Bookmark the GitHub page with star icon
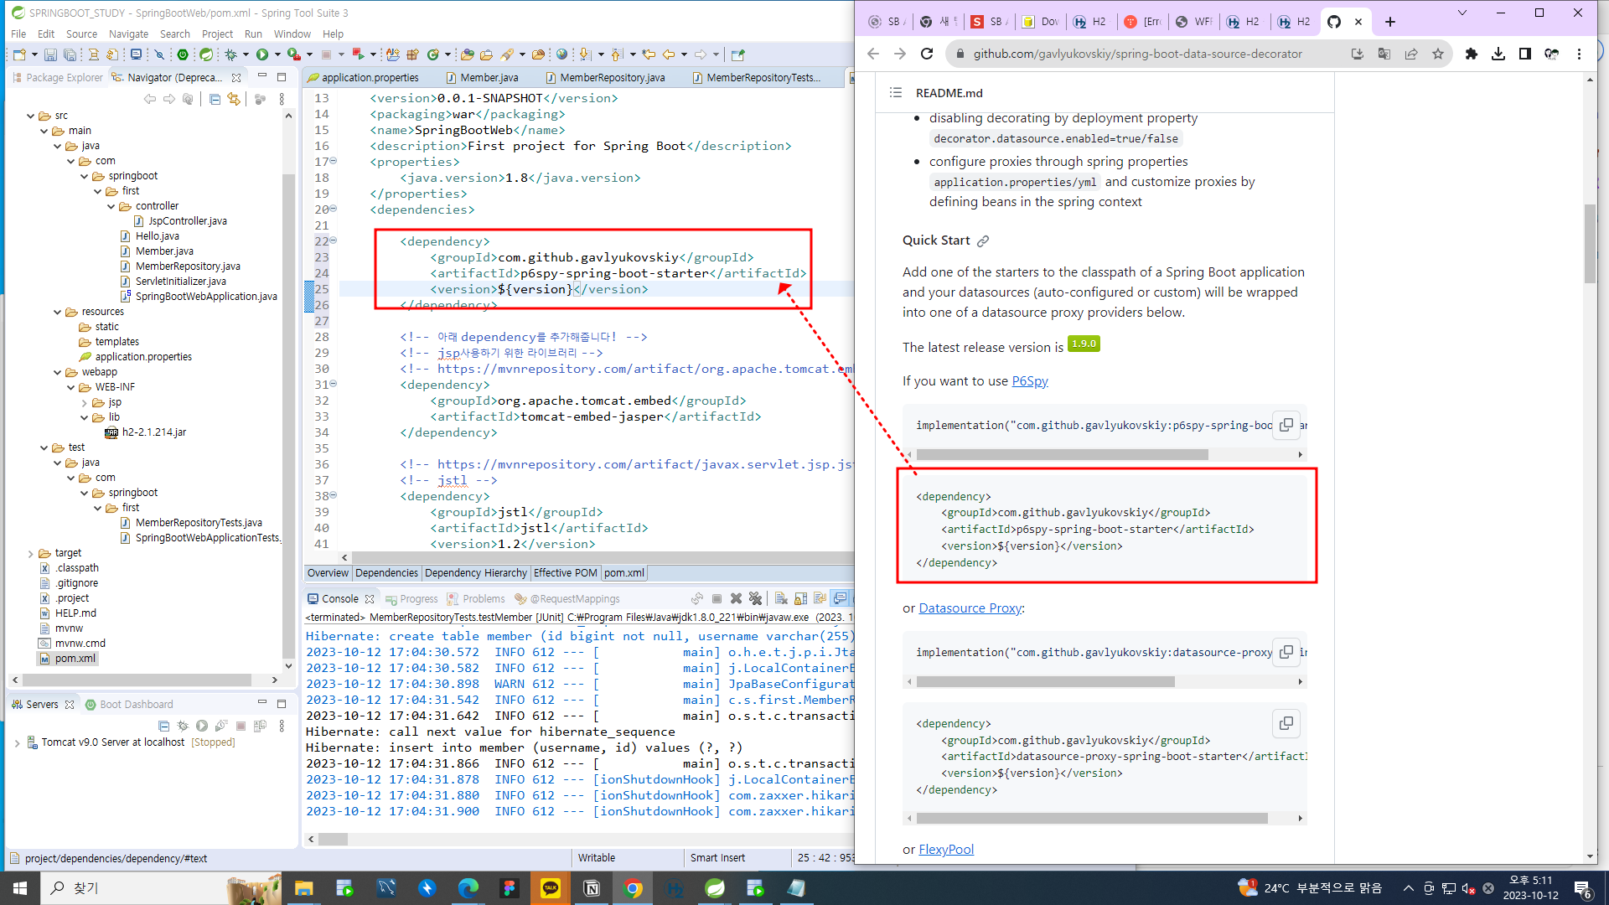This screenshot has height=905, width=1609. [1438, 54]
